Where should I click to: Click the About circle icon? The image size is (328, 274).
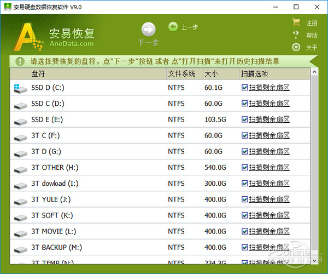coord(296,47)
